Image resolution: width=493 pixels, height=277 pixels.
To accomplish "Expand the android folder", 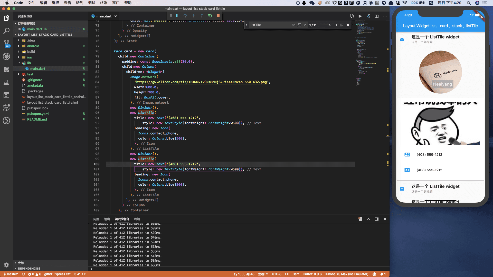I will [33, 46].
